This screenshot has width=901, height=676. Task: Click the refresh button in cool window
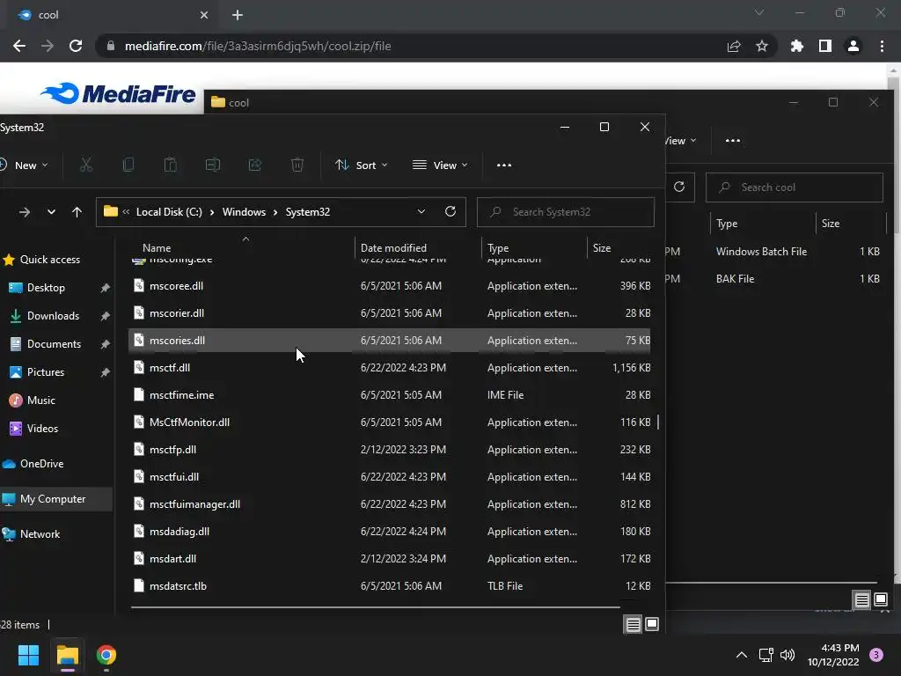click(679, 187)
